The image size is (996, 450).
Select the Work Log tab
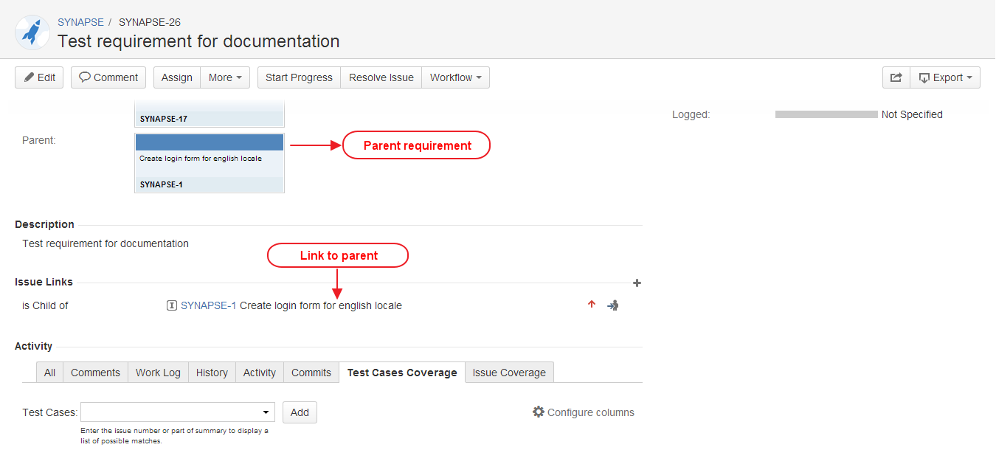[x=158, y=373]
